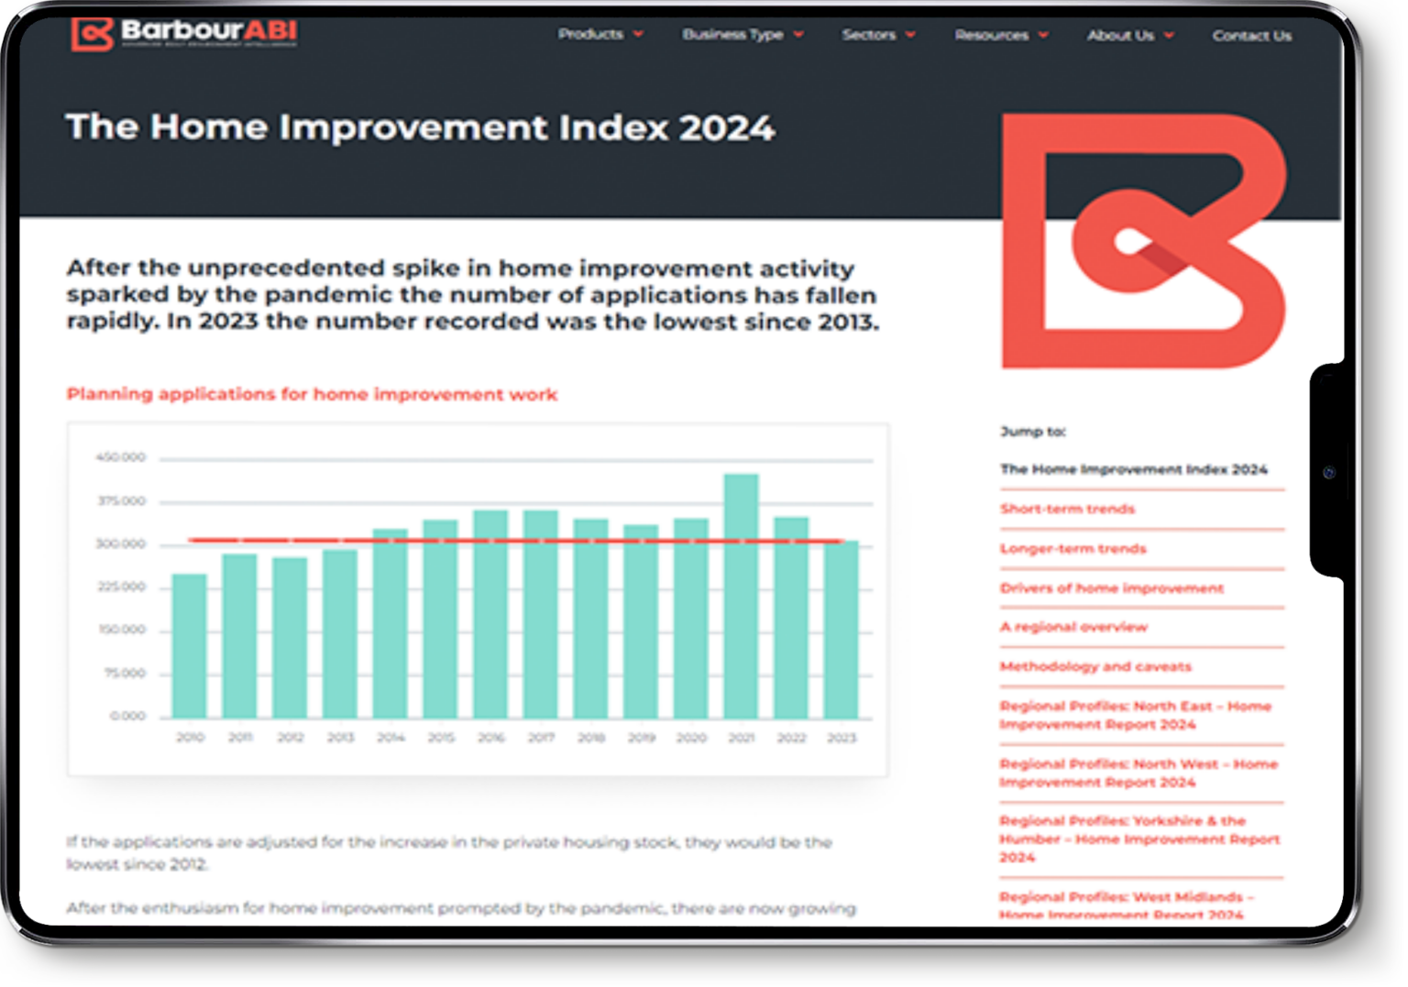Open North West regional profile report
This screenshot has width=1408, height=987.
(x=1138, y=773)
